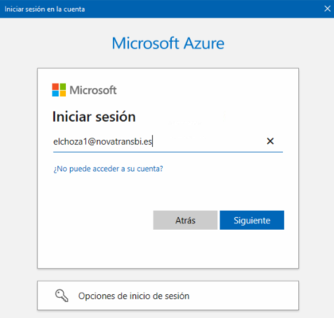Click the Microsoft wordmark beside the logo
Image resolution: width=334 pixels, height=318 pixels.
click(93, 90)
